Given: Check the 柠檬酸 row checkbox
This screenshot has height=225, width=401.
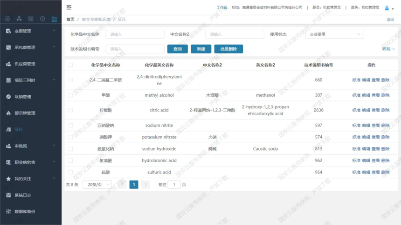Looking at the screenshot, I should click(70, 110).
